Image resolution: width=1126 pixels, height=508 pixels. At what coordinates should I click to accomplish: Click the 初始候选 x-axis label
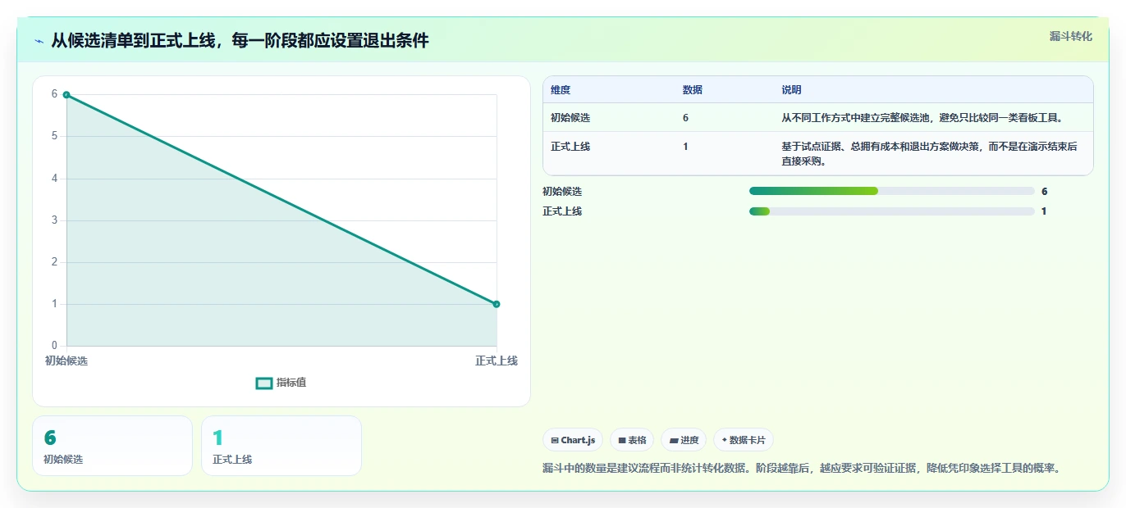point(66,361)
